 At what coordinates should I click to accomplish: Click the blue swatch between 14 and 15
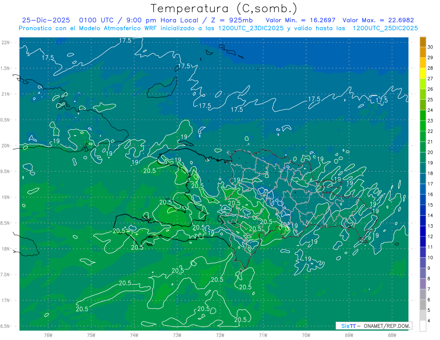tap(423, 210)
